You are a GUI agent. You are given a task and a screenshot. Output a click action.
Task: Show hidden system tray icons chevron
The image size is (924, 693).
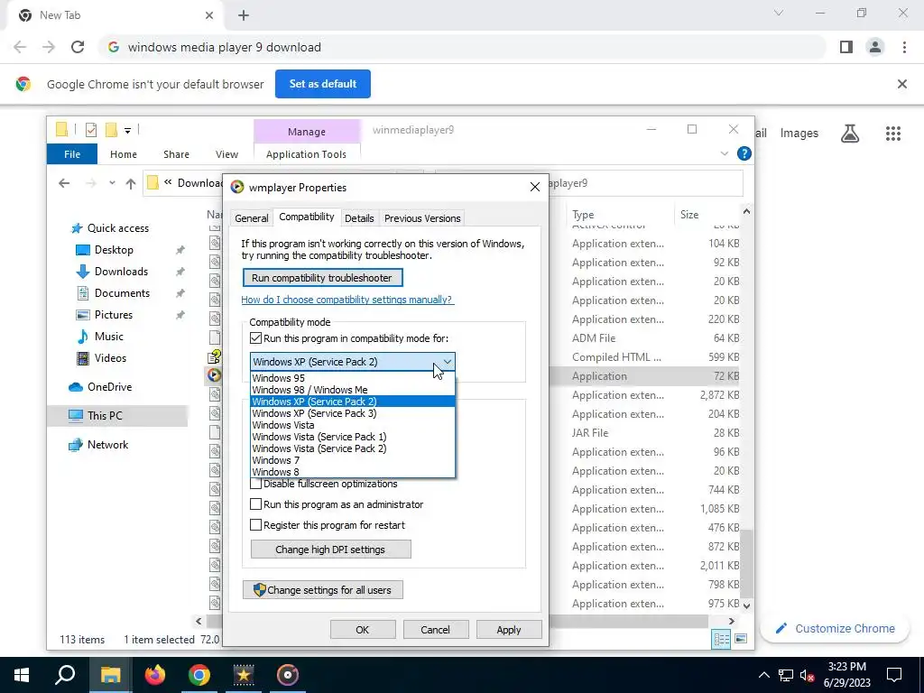[x=763, y=675]
